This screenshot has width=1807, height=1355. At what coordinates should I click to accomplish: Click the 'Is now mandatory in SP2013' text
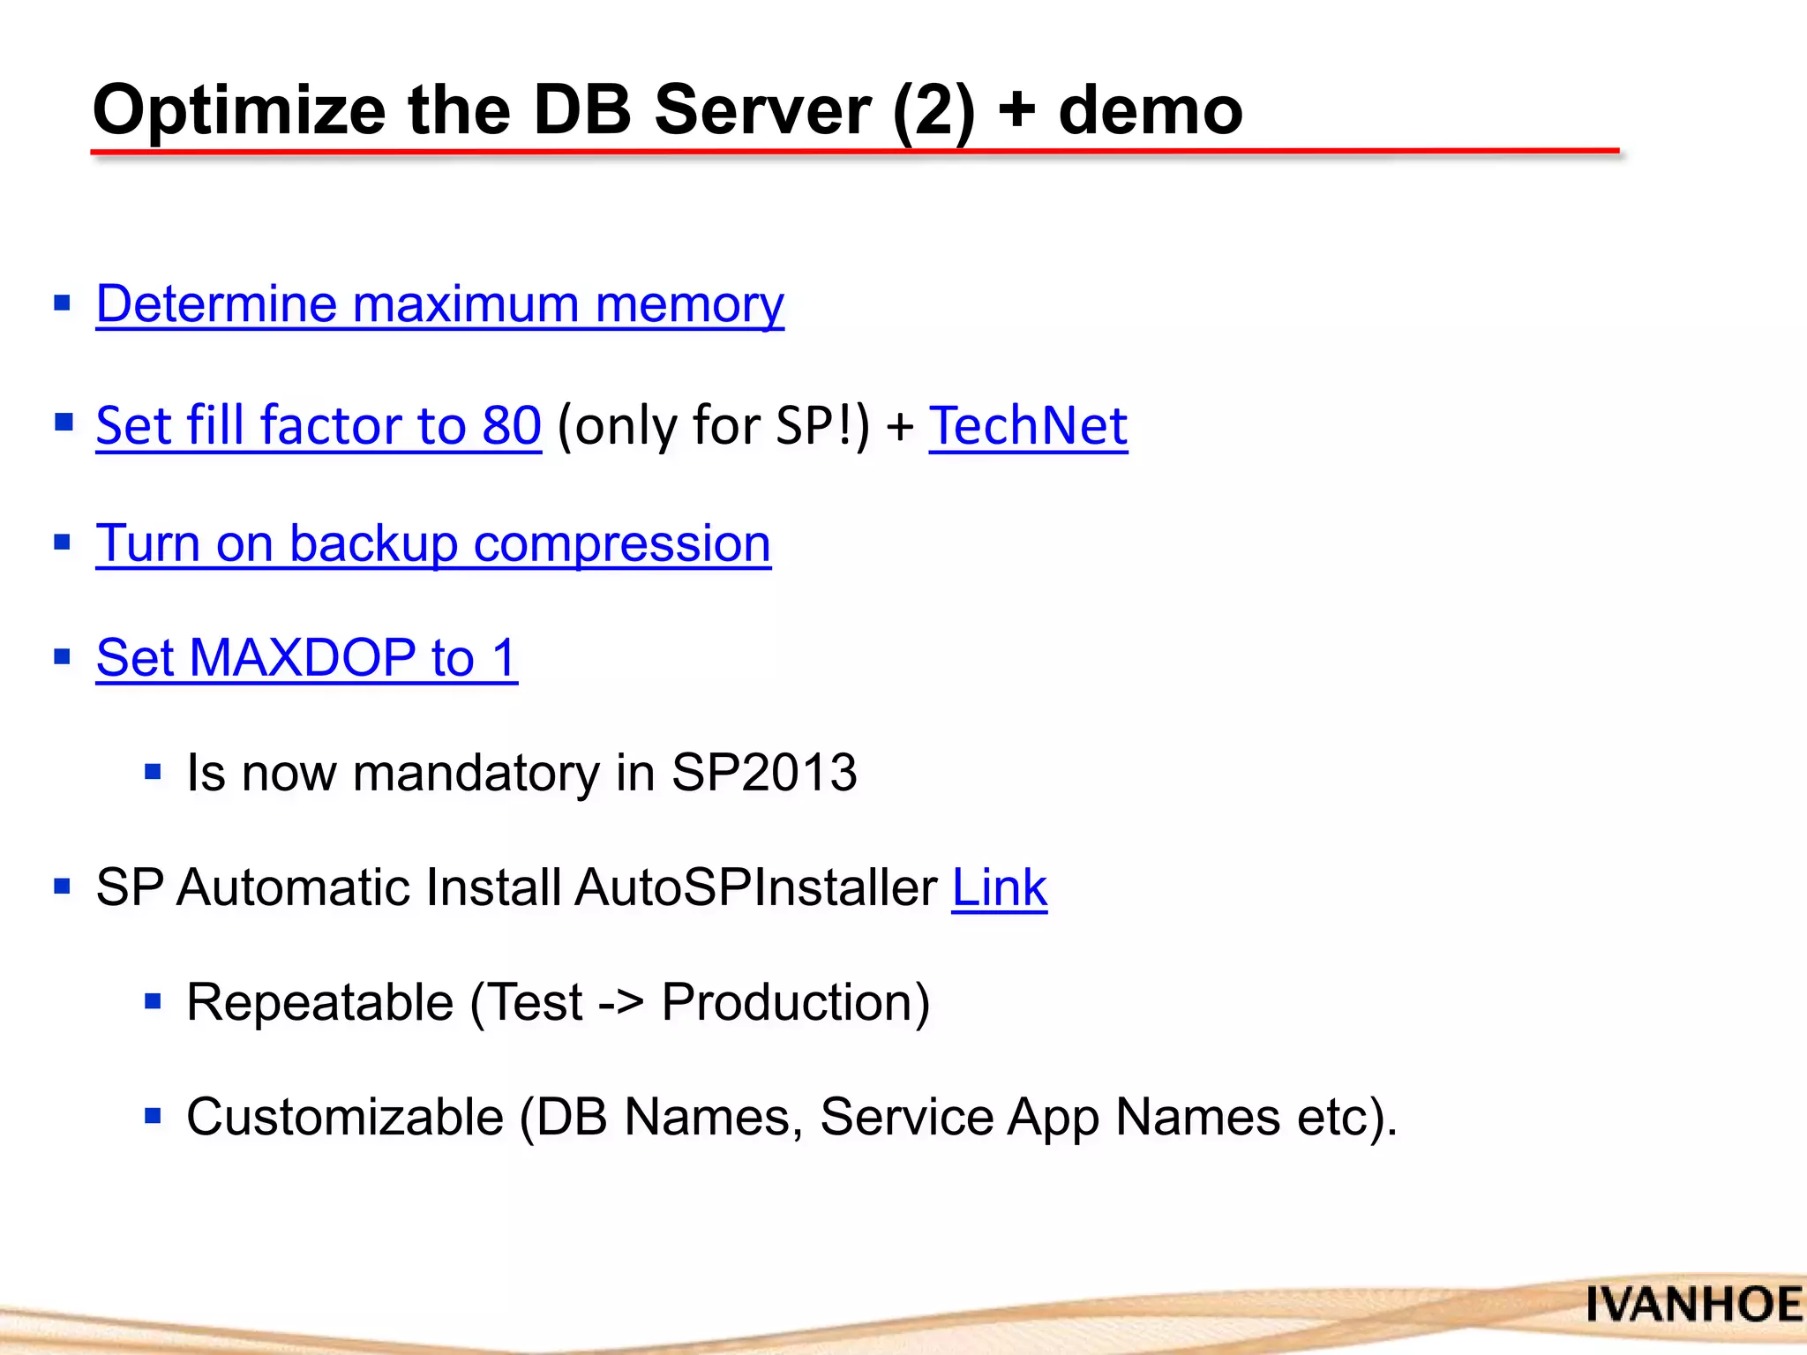point(521,773)
